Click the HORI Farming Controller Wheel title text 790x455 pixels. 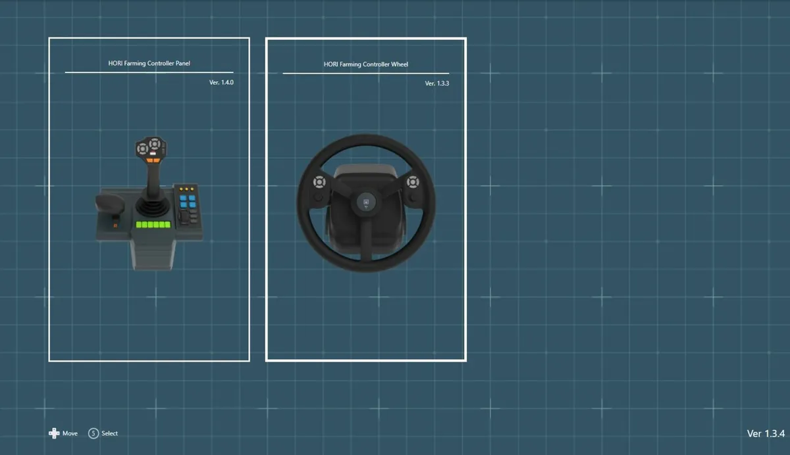pos(365,64)
